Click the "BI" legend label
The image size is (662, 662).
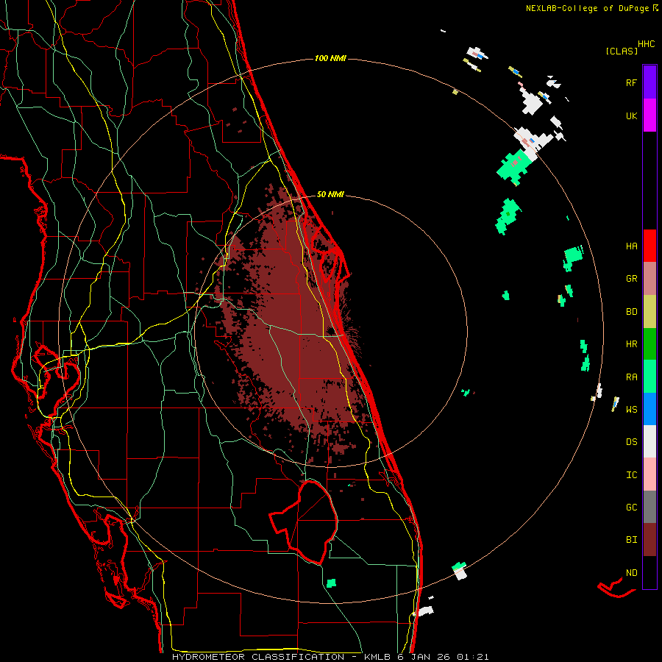click(631, 540)
